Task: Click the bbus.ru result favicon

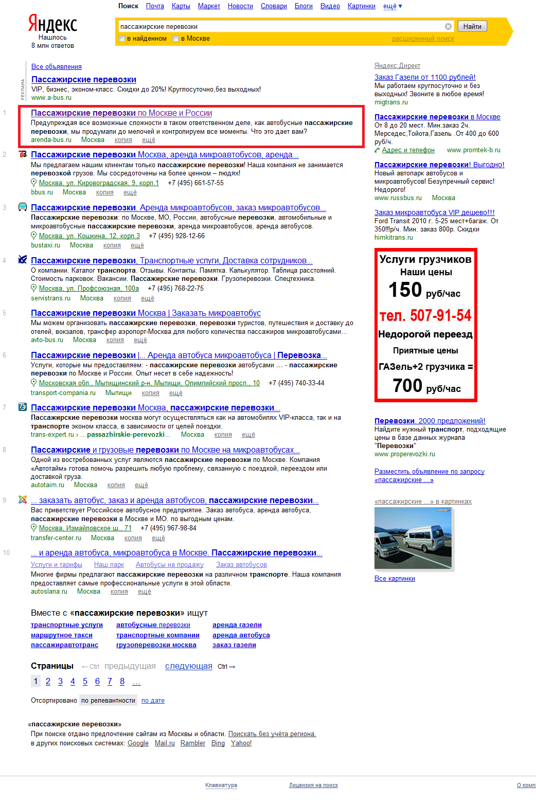Action: click(23, 154)
